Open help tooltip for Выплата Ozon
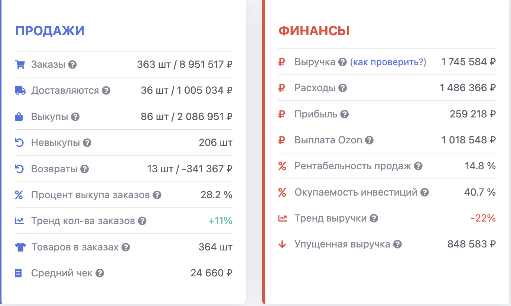Image resolution: width=511 pixels, height=306 pixels. coord(369,140)
